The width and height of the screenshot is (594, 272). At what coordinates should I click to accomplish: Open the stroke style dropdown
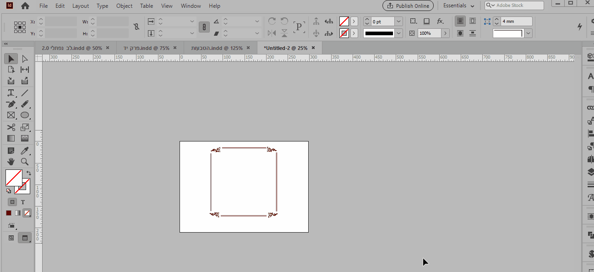(398, 33)
